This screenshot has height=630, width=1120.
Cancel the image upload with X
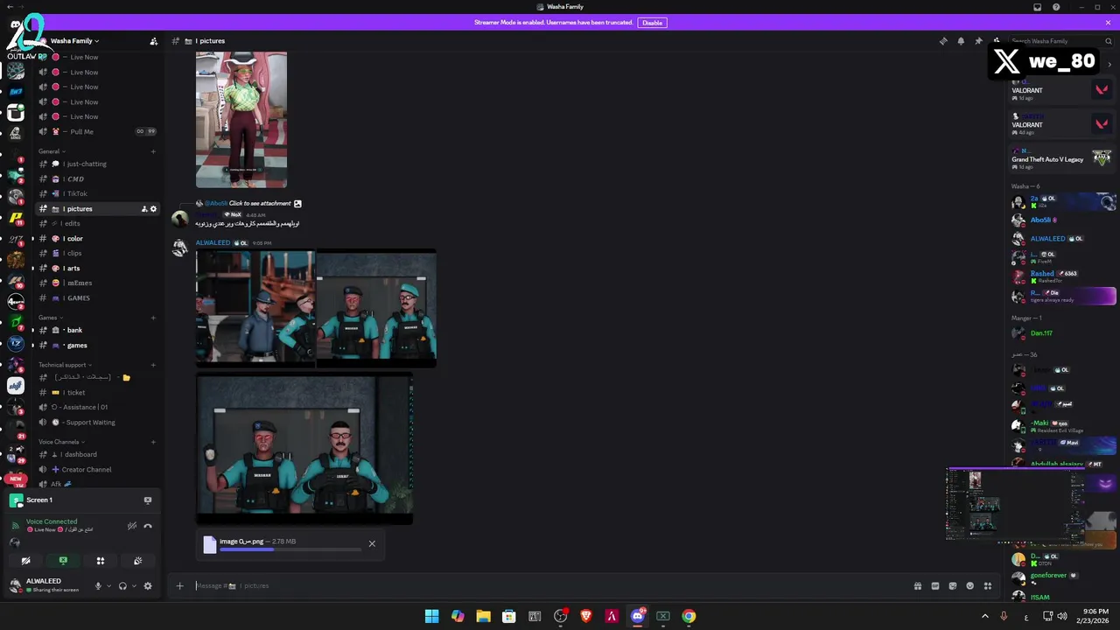point(372,543)
